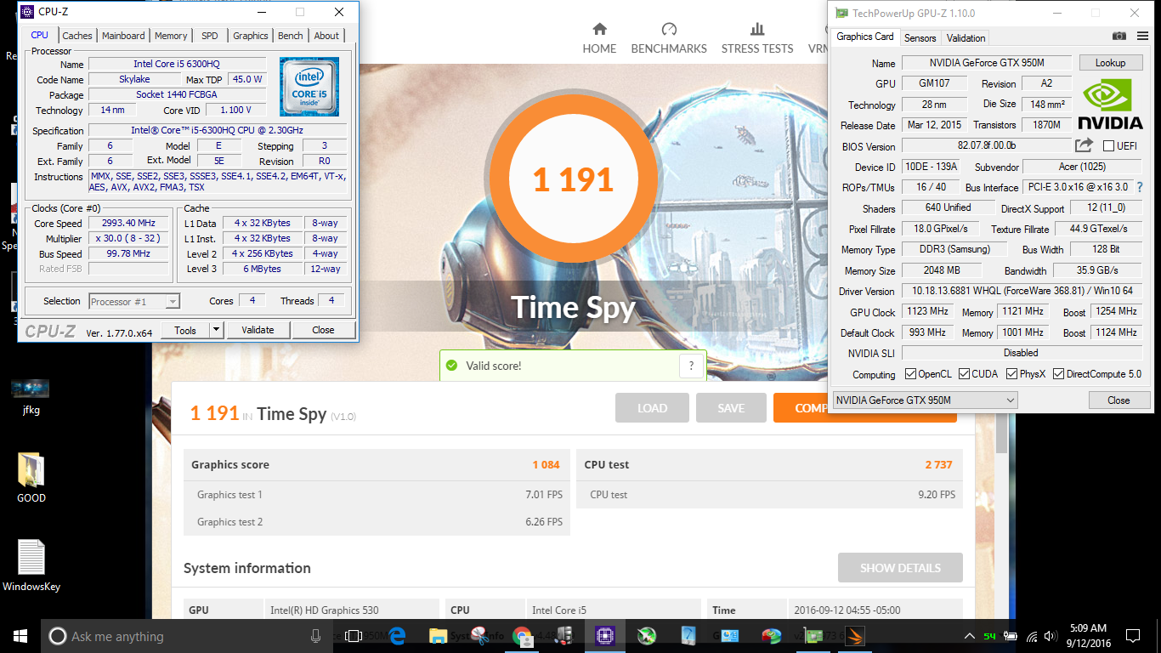This screenshot has width=1161, height=653.
Task: Open the volume control in the system tray
Action: (x=1052, y=636)
